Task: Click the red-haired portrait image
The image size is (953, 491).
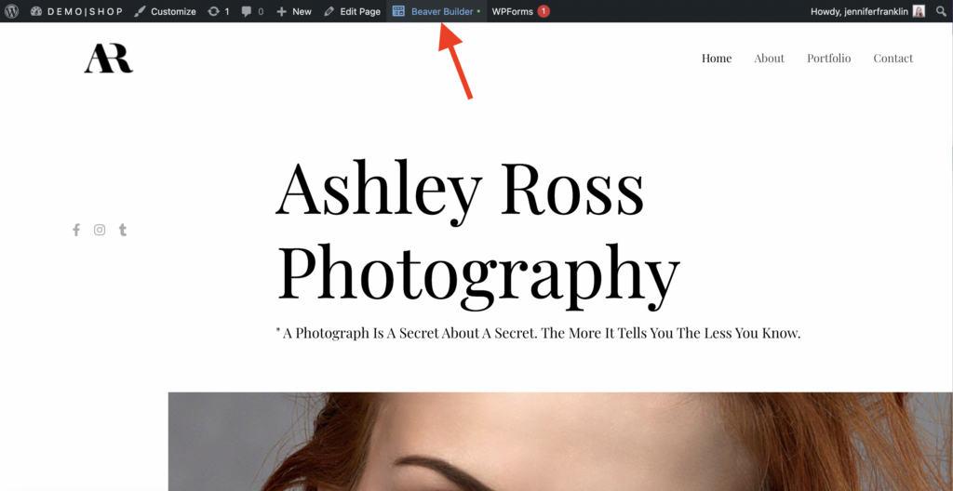Action: tap(560, 441)
